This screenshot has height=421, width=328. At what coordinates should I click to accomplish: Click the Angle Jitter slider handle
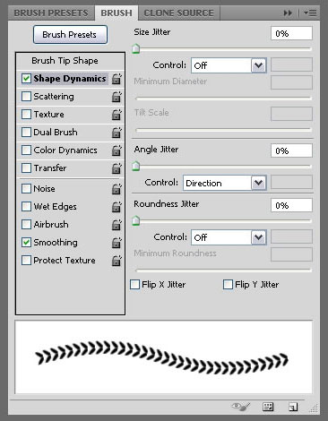point(136,166)
